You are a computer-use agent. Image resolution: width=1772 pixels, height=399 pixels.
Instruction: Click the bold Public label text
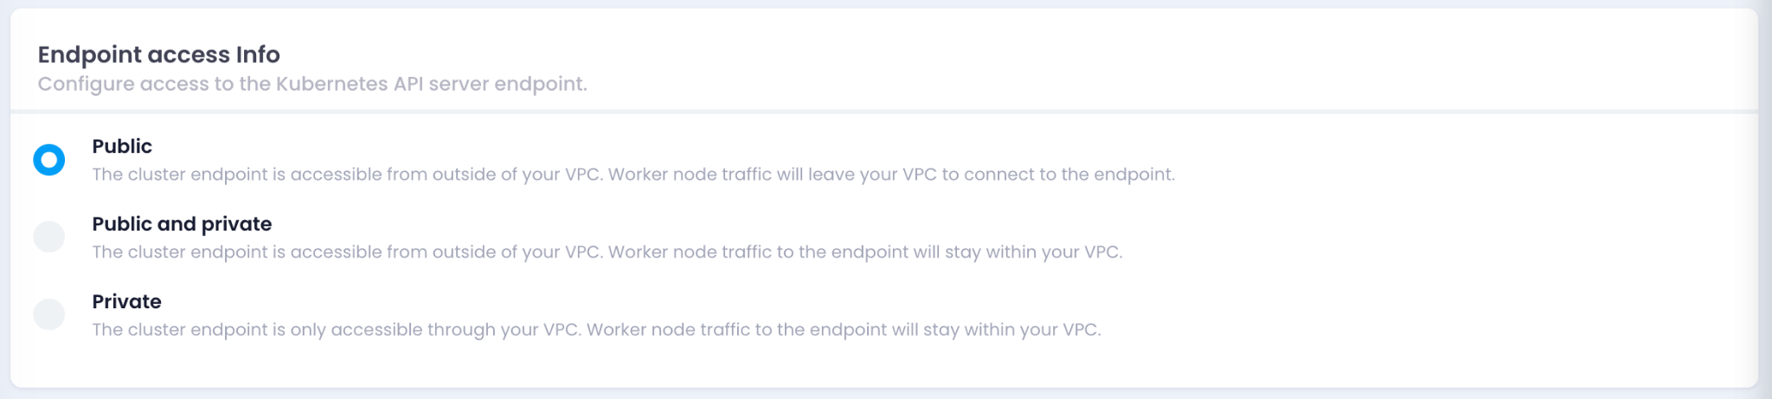pos(122,146)
